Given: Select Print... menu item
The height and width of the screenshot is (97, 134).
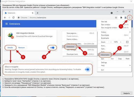Looking at the screenshot, I should click(x=114, y=46).
